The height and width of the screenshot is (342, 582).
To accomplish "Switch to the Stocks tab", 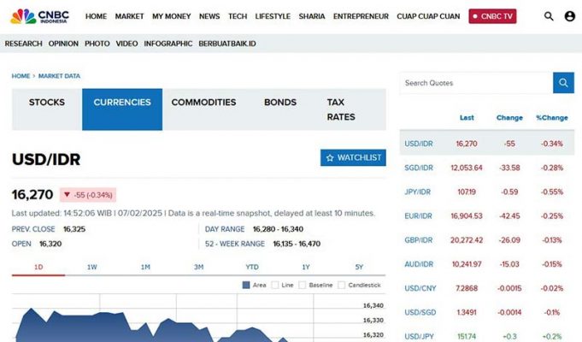I will tap(47, 103).
